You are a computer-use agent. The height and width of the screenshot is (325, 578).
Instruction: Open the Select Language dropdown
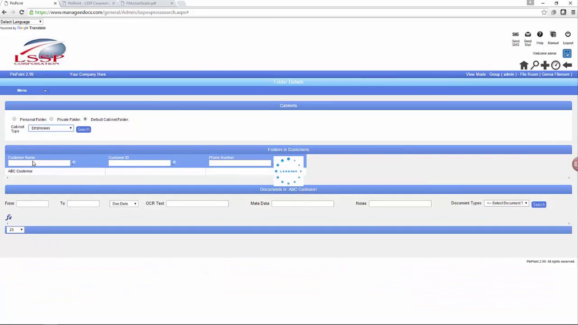tap(21, 22)
